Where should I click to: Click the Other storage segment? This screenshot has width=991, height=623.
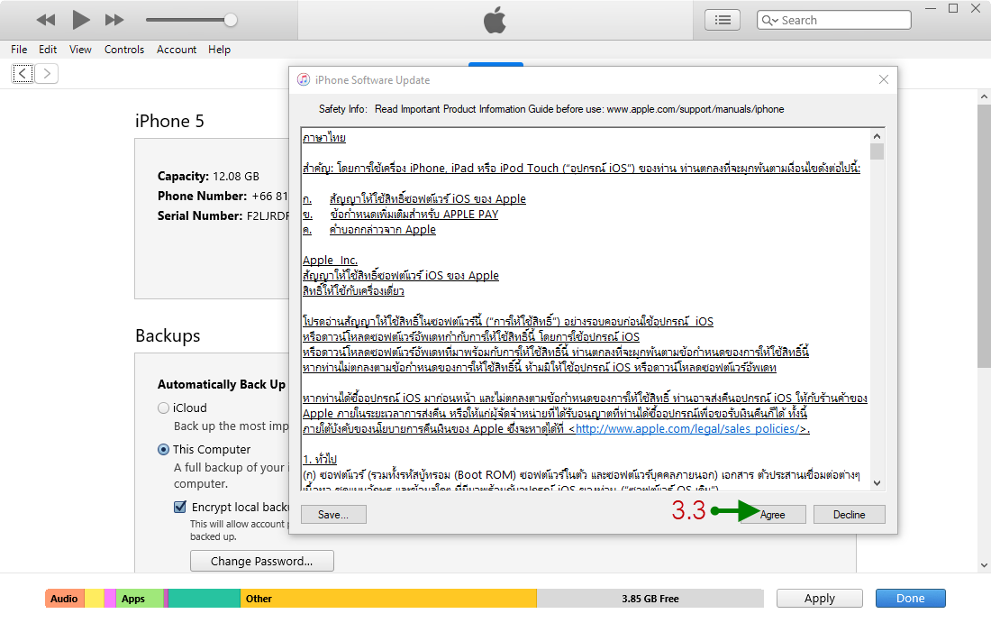tap(388, 599)
